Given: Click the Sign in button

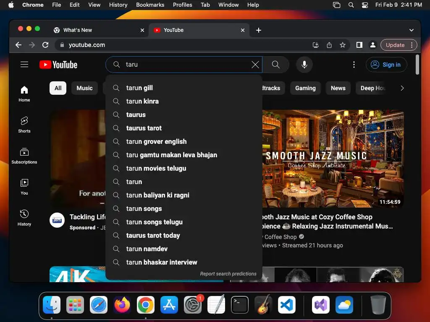Looking at the screenshot, I should click(386, 65).
